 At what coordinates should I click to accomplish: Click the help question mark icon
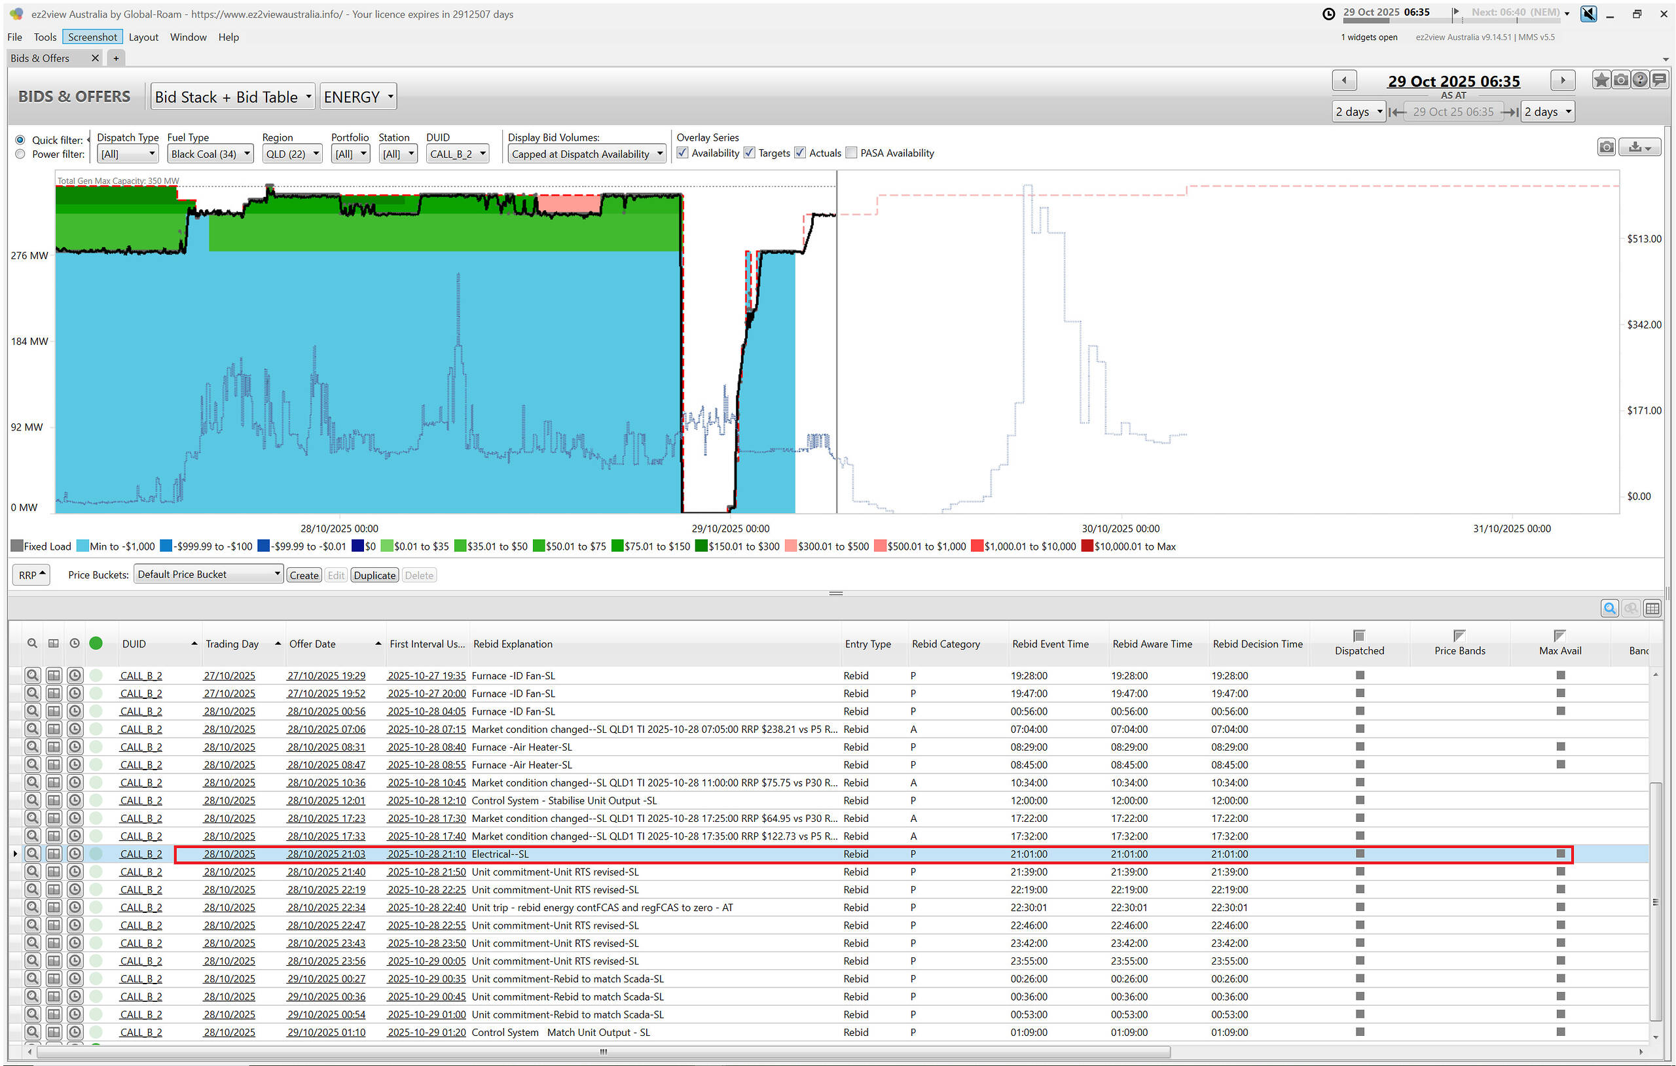point(1640,80)
